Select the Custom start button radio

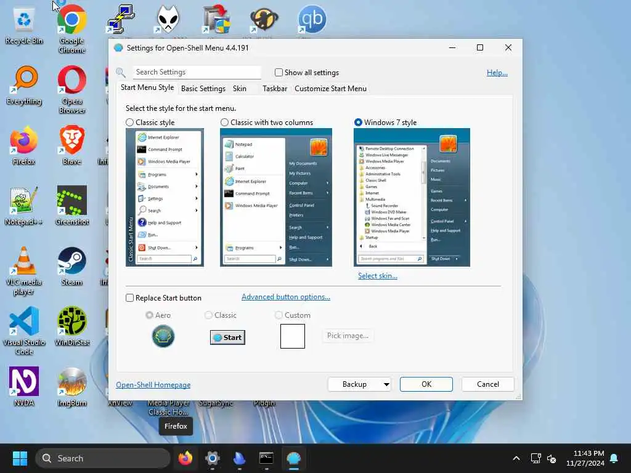tap(279, 315)
